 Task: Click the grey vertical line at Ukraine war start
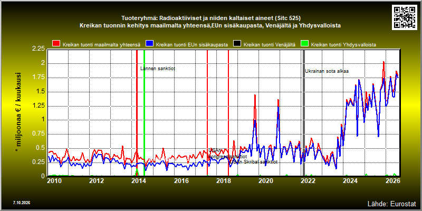click(304, 113)
